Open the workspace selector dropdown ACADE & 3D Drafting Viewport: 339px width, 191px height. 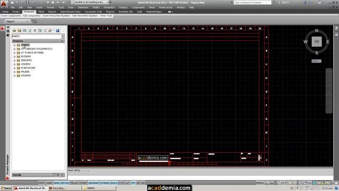[90, 2]
